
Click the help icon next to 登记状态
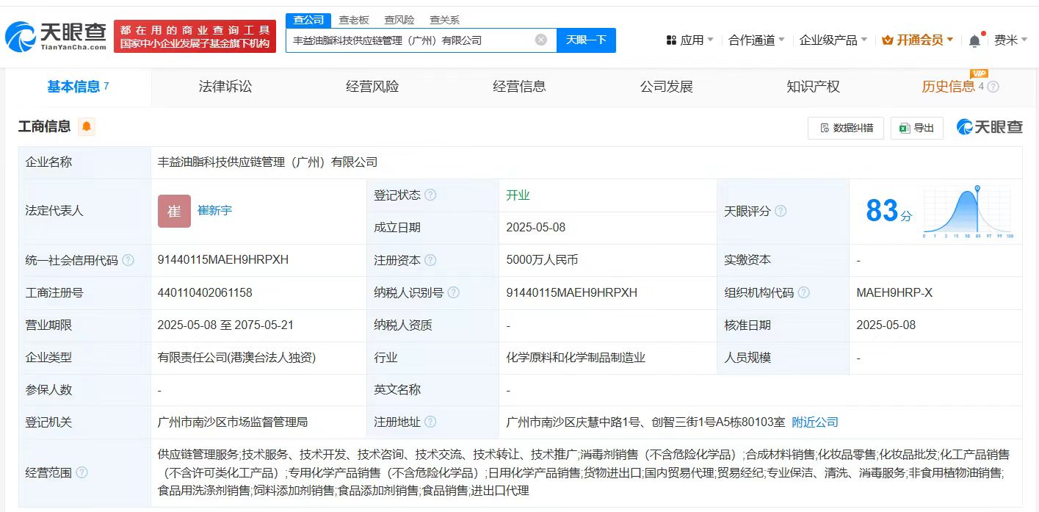[430, 195]
